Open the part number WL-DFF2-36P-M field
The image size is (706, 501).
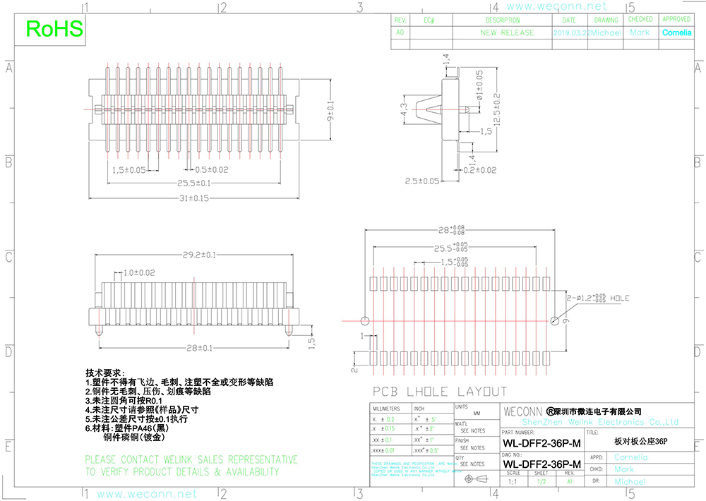pyautogui.click(x=541, y=443)
